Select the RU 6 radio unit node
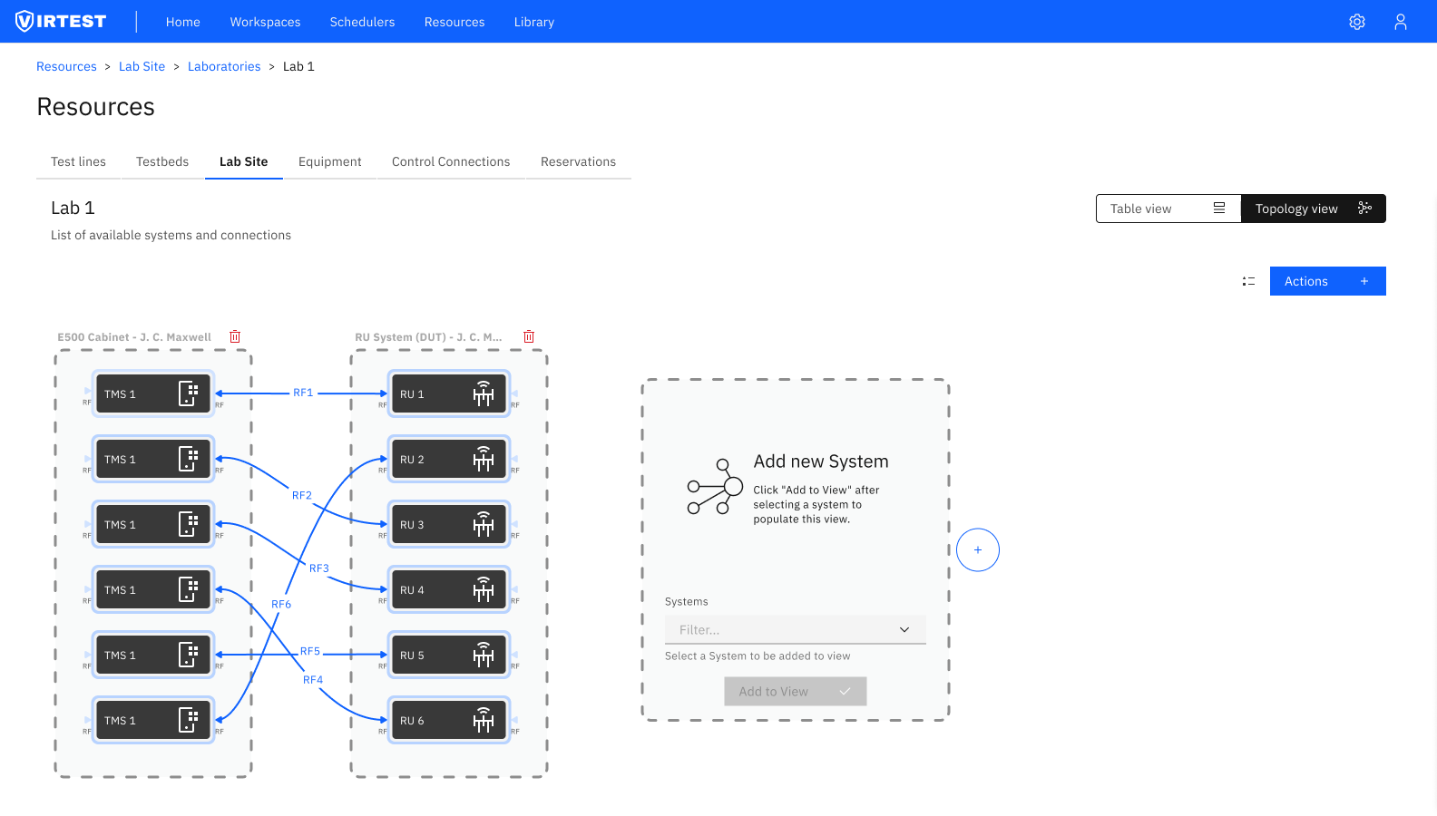Image resolution: width=1437 pixels, height=816 pixels. 448,721
